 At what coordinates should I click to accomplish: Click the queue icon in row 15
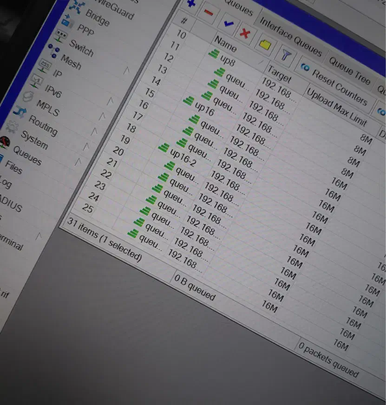click(194, 119)
